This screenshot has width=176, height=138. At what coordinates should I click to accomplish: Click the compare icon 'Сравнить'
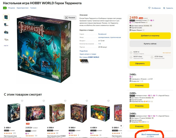pos(164,8)
